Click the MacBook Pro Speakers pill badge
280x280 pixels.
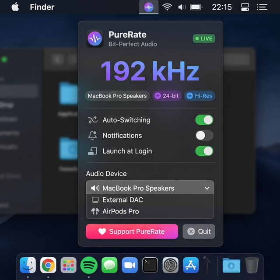point(117,96)
